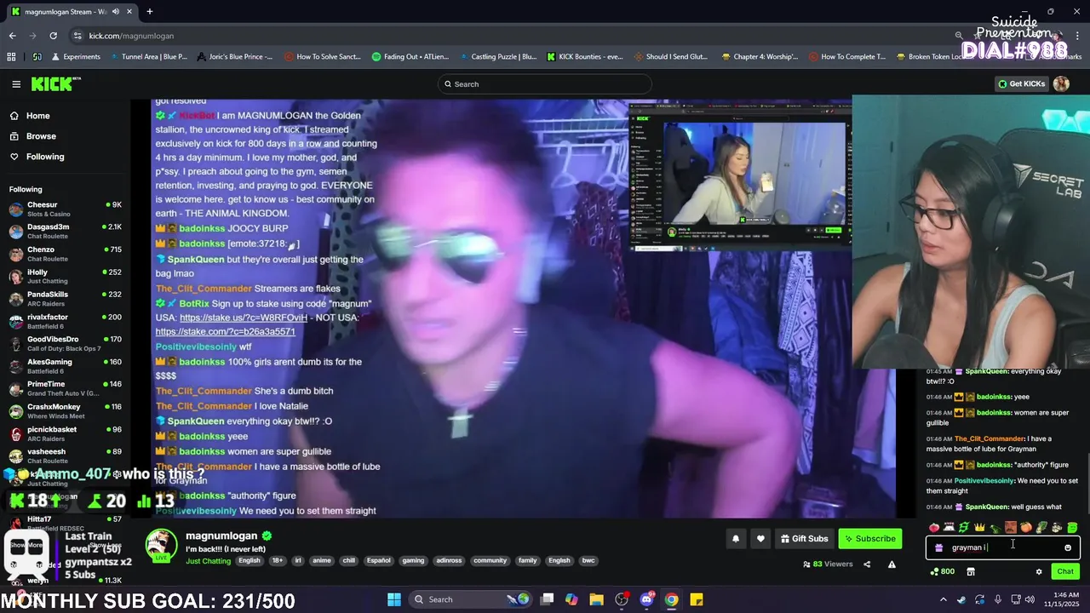The image size is (1090, 613).
Task: Open the emoji picker in chat input
Action: (1068, 547)
